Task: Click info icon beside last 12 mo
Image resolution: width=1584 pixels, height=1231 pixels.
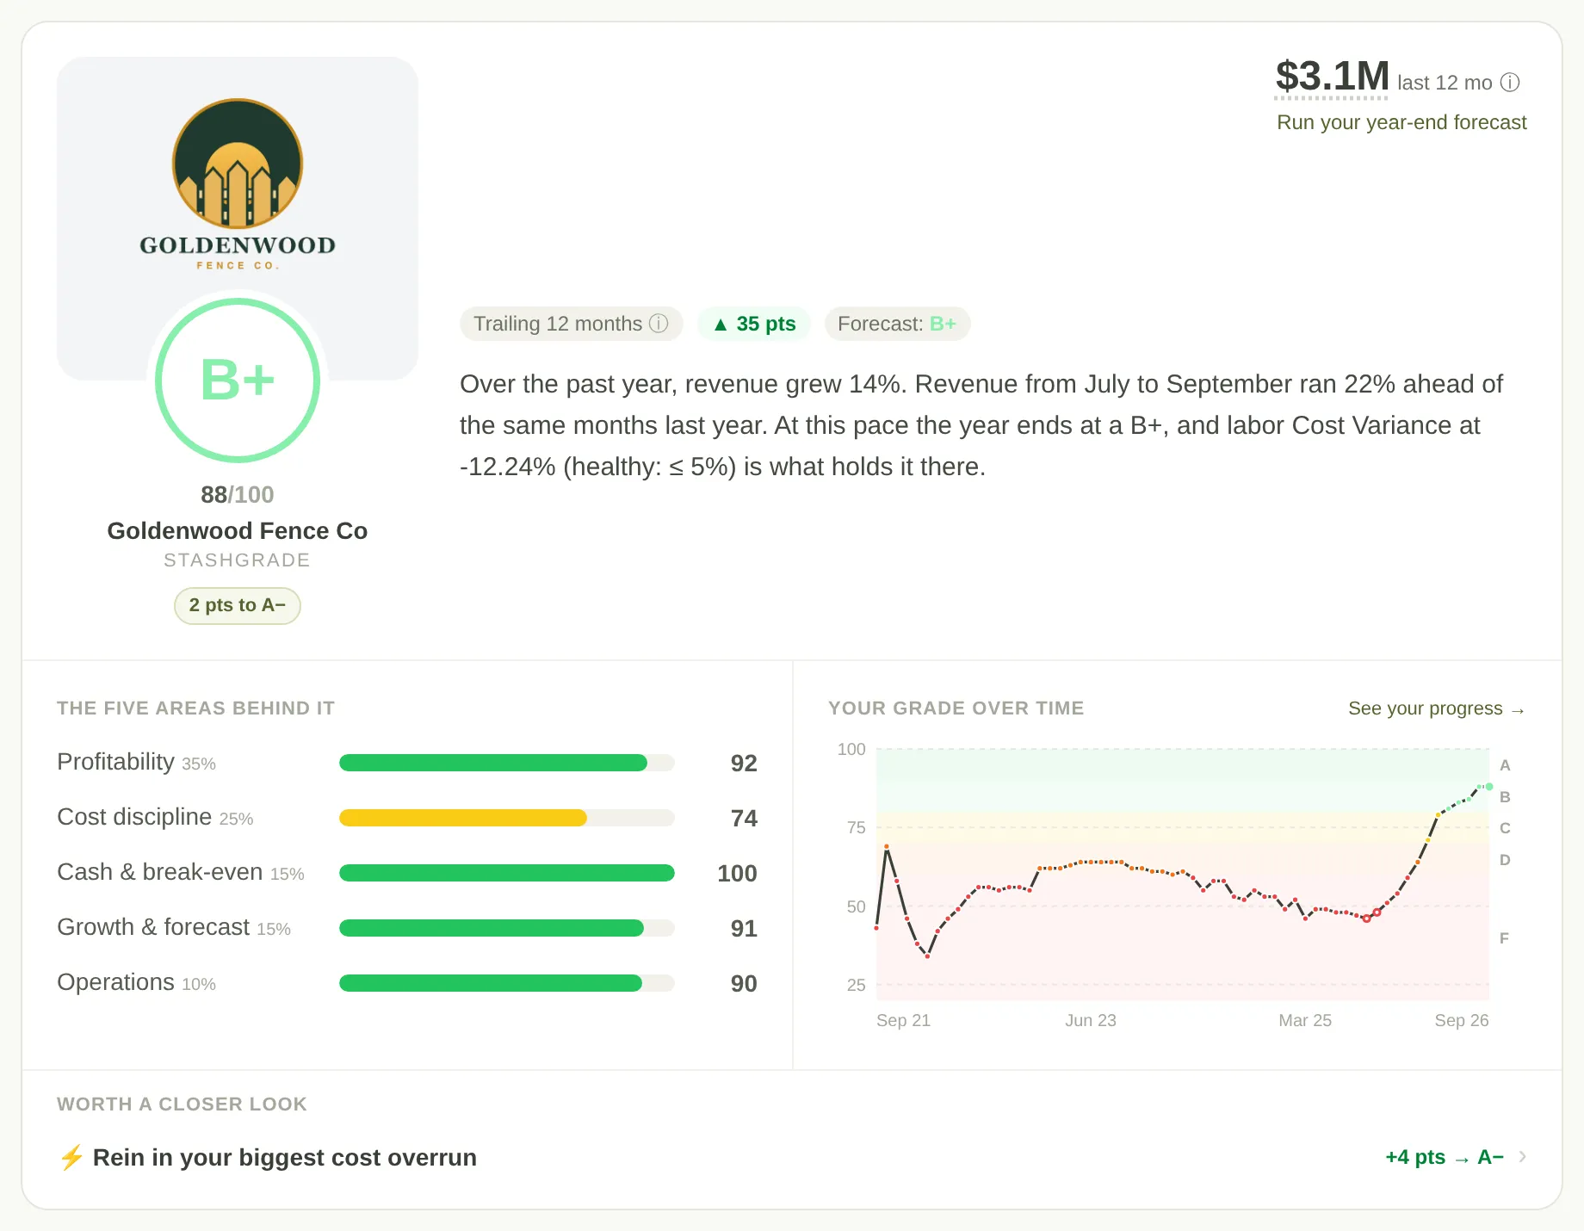Action: point(1510,83)
